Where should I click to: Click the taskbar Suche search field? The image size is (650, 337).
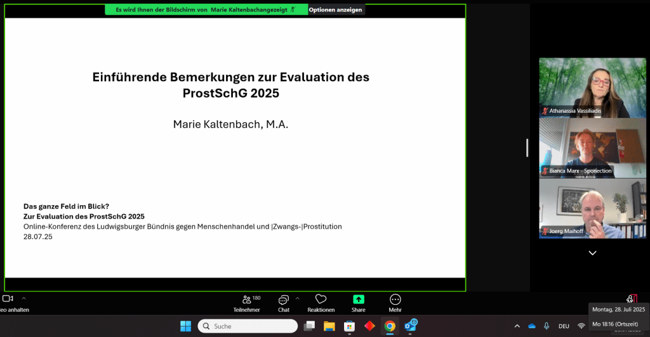coord(248,326)
